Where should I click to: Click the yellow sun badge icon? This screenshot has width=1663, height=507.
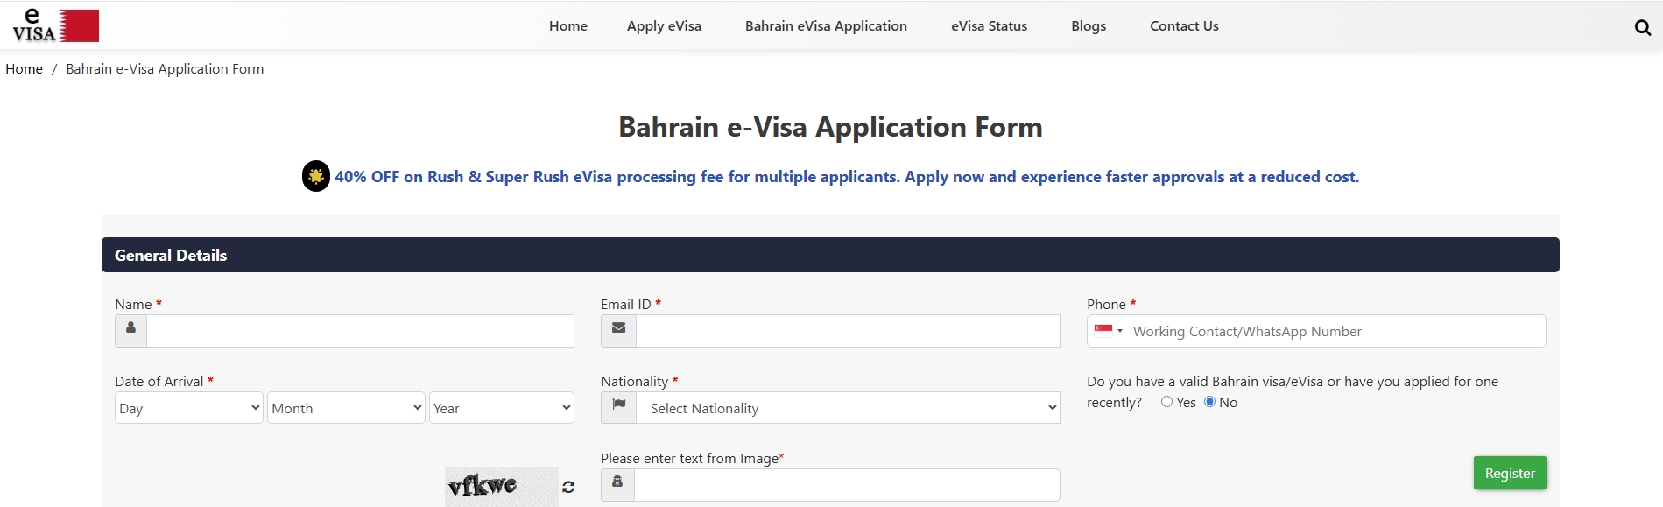(316, 176)
